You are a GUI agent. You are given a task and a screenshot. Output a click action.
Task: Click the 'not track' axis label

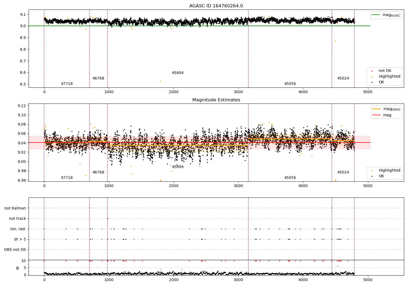17,219
